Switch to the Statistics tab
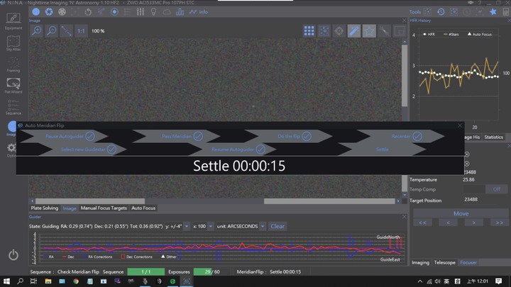Screen dimensions: 511x287 493,137
